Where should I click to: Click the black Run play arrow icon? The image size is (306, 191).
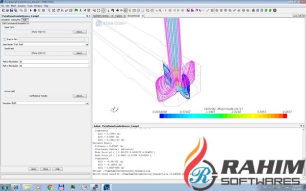click(31, 10)
